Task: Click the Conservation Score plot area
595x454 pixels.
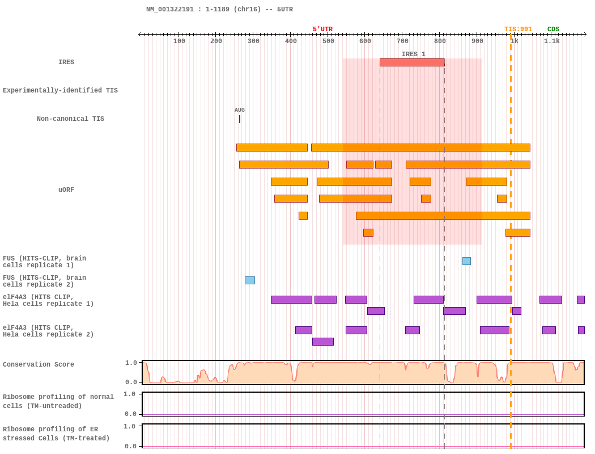Action: click(x=363, y=372)
